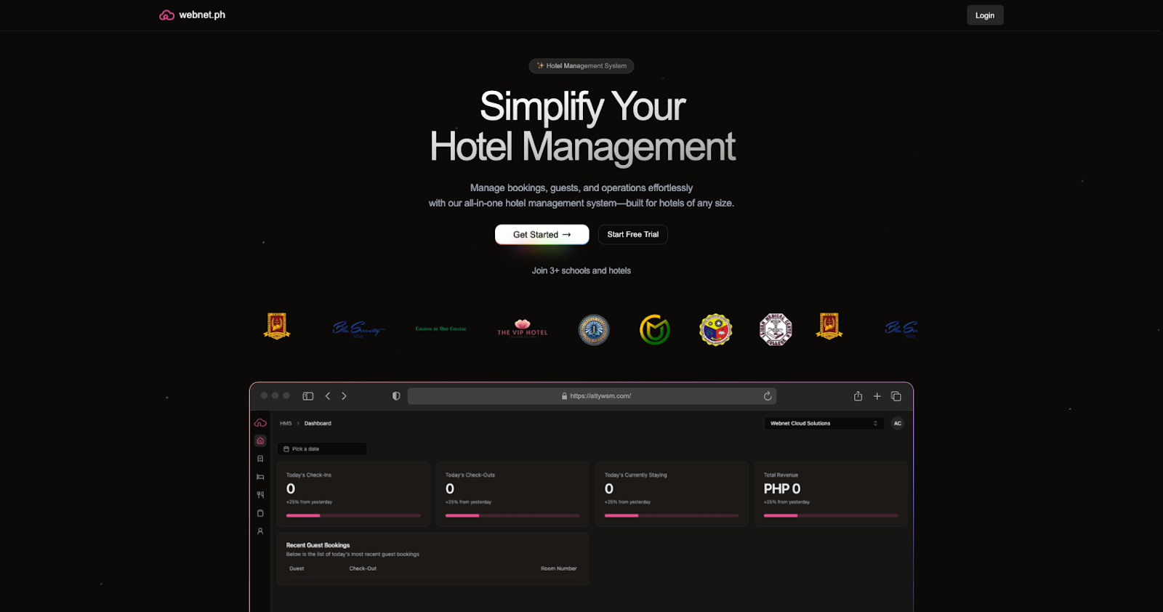Click the Medical Center College seal logo

(776, 330)
